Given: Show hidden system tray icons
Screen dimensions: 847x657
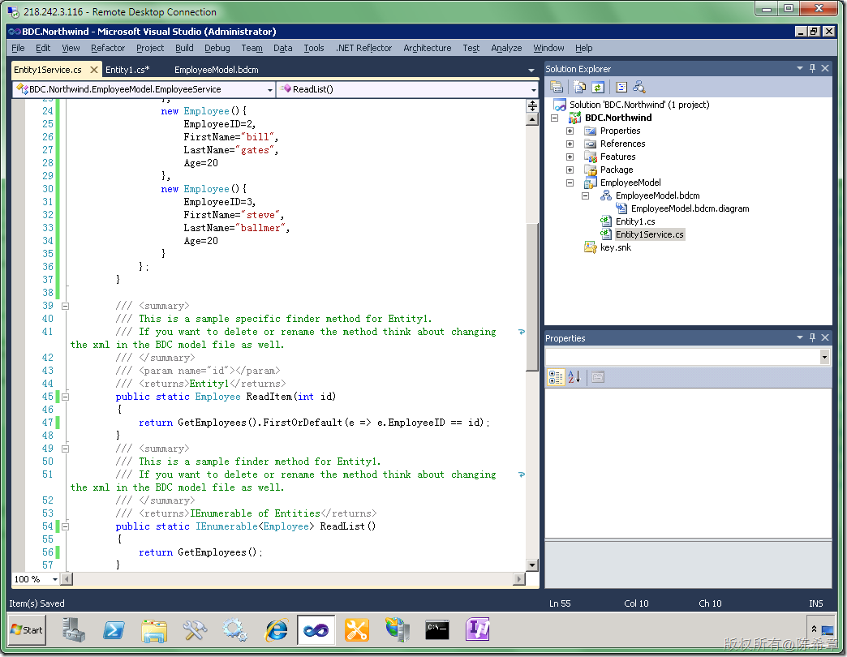Looking at the screenshot, I should [814, 629].
